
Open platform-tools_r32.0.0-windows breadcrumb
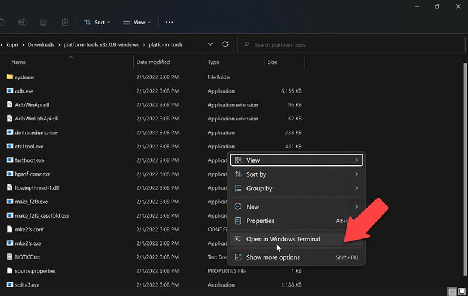click(x=102, y=44)
